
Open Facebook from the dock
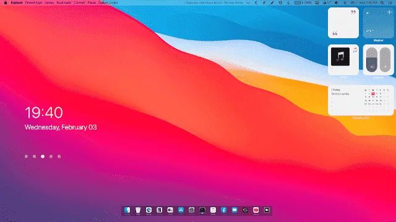(224, 210)
